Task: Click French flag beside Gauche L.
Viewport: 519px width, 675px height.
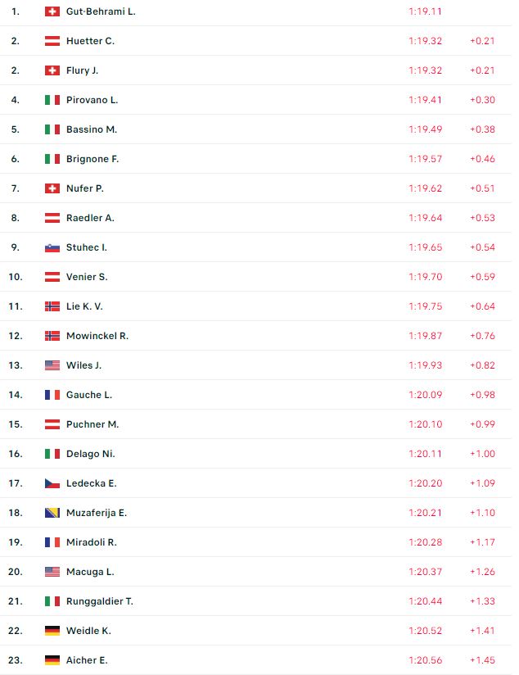Action: [52, 395]
